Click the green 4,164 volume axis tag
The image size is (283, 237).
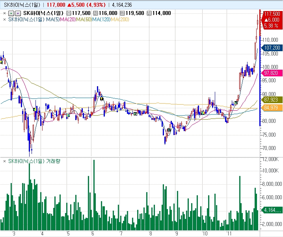coord(271,210)
